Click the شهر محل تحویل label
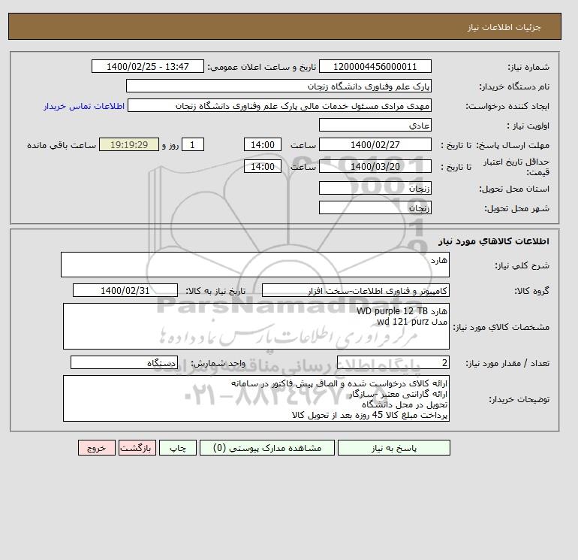578x560 pixels. tap(516, 208)
